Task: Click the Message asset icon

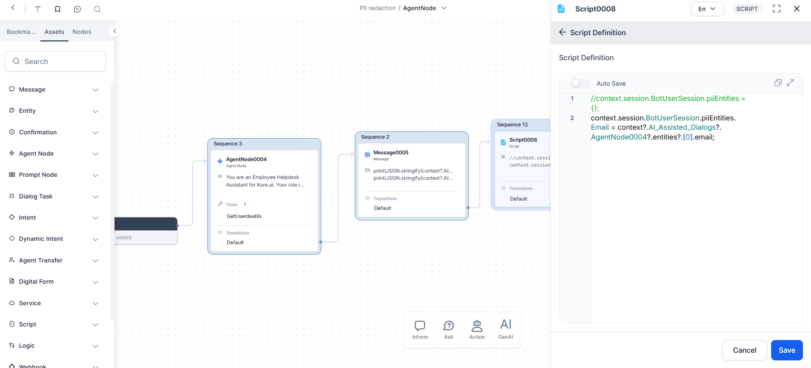Action: tap(12, 89)
